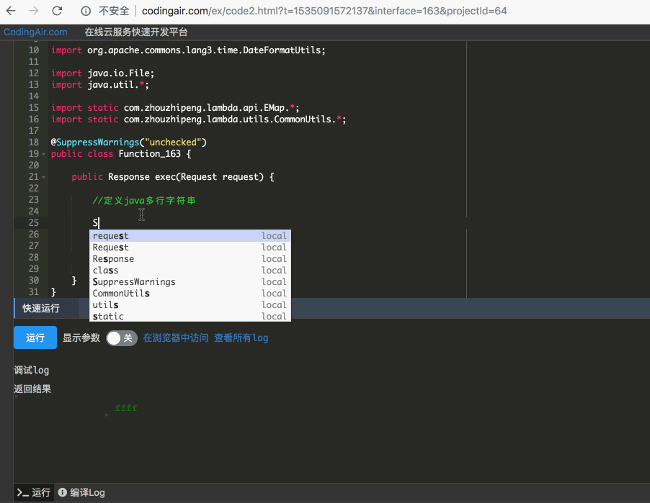
Task: Pick 'static' in the autocomplete popup
Action: coord(108,317)
